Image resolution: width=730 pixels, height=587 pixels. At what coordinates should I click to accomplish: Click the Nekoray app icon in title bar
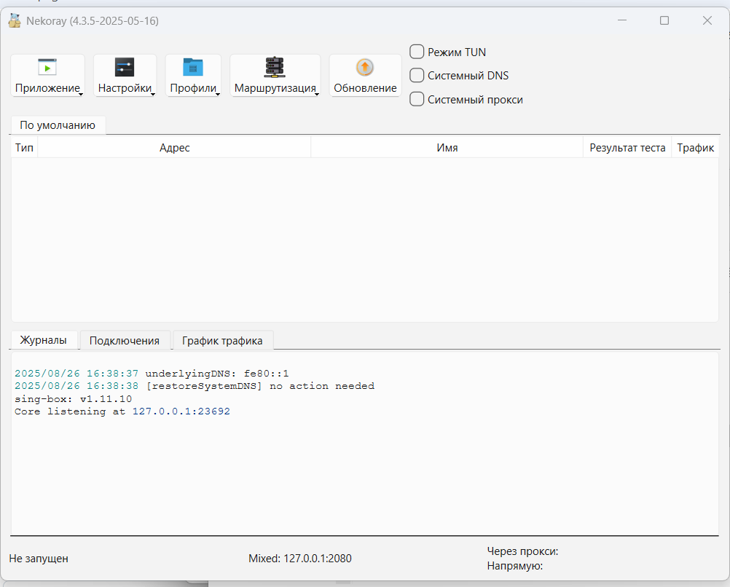point(15,20)
